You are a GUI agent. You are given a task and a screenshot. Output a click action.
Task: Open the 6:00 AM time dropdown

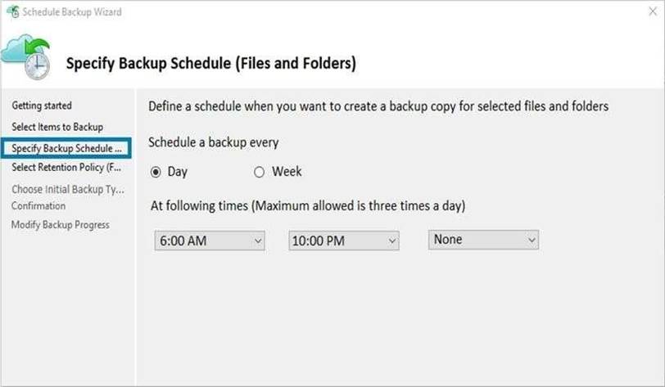(210, 241)
